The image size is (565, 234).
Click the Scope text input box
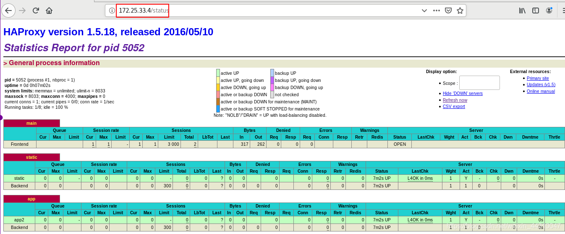coord(479,83)
